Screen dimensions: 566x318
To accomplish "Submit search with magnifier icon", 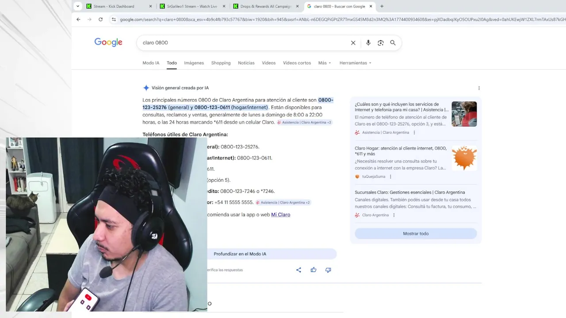I will pyautogui.click(x=393, y=43).
